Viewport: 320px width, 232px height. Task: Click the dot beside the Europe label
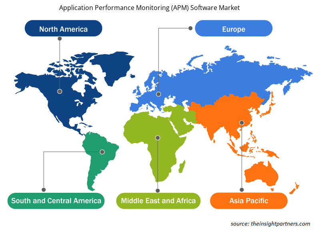click(190, 28)
